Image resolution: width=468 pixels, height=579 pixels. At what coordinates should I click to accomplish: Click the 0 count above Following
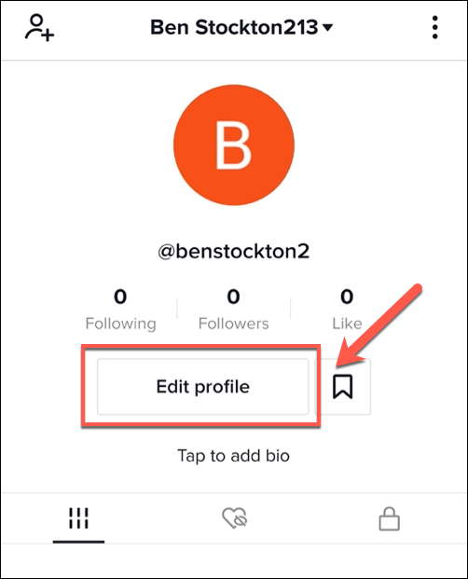point(120,296)
